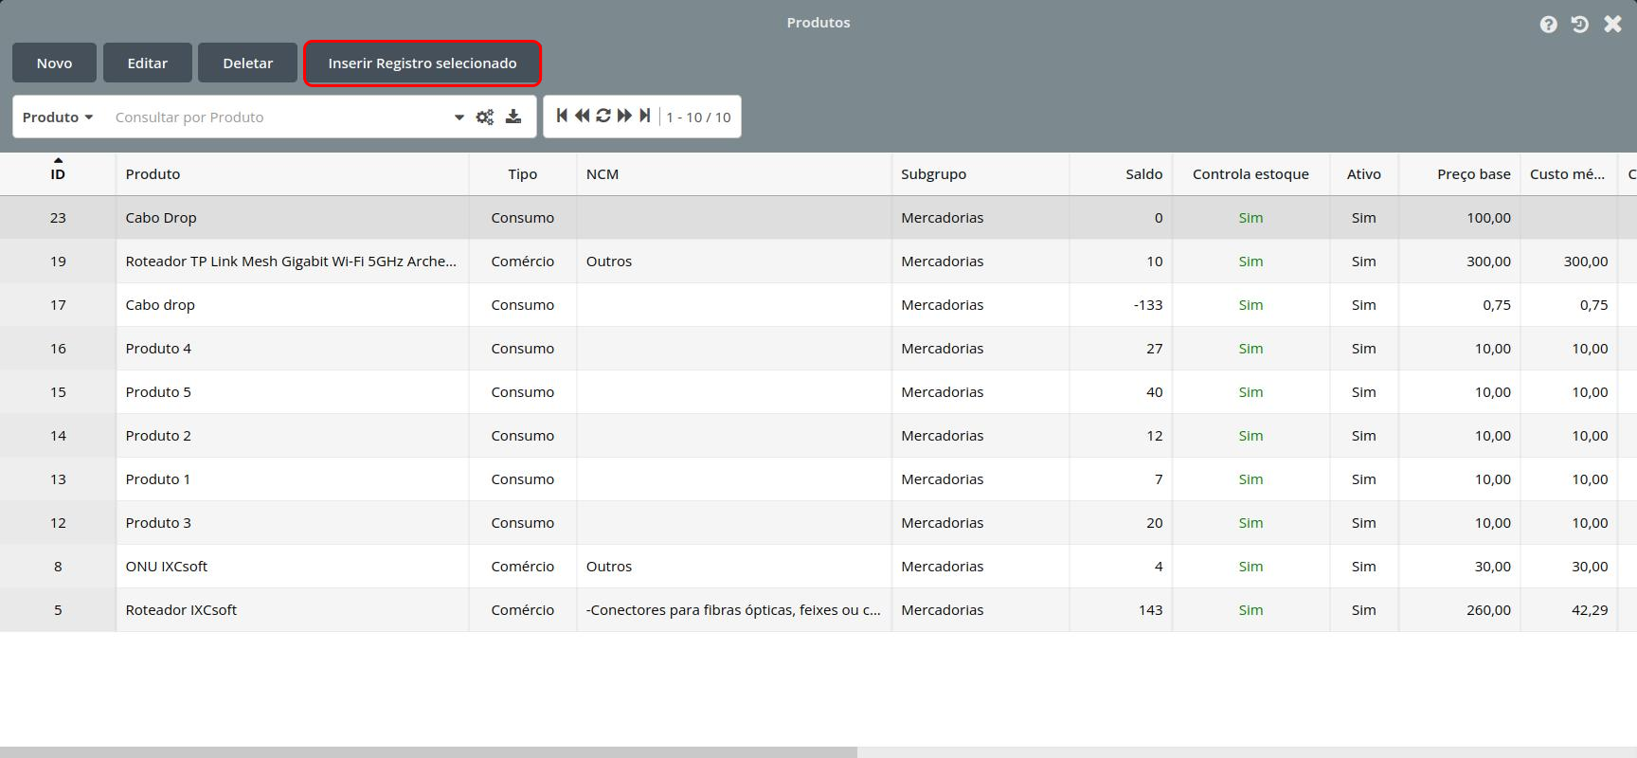
Task: Open the help question mark icon
Action: (x=1548, y=25)
